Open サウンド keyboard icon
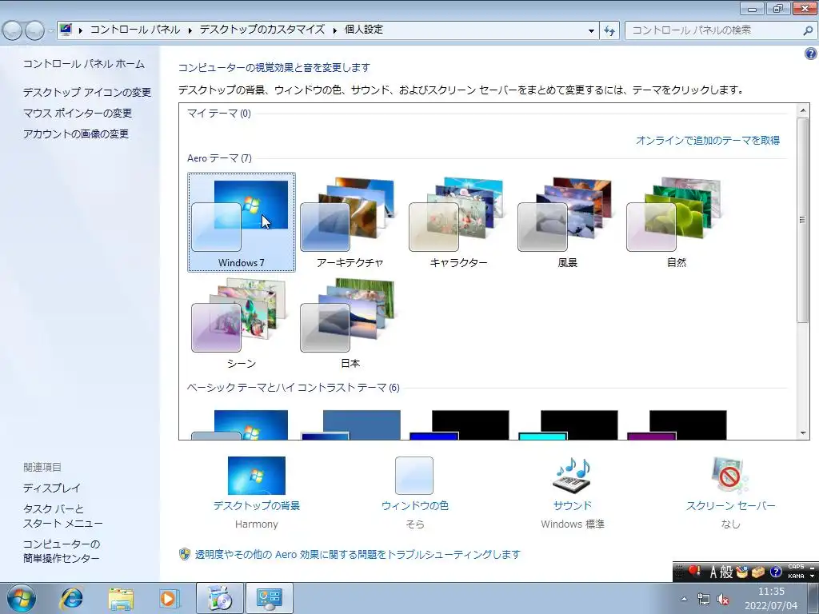 point(572,476)
